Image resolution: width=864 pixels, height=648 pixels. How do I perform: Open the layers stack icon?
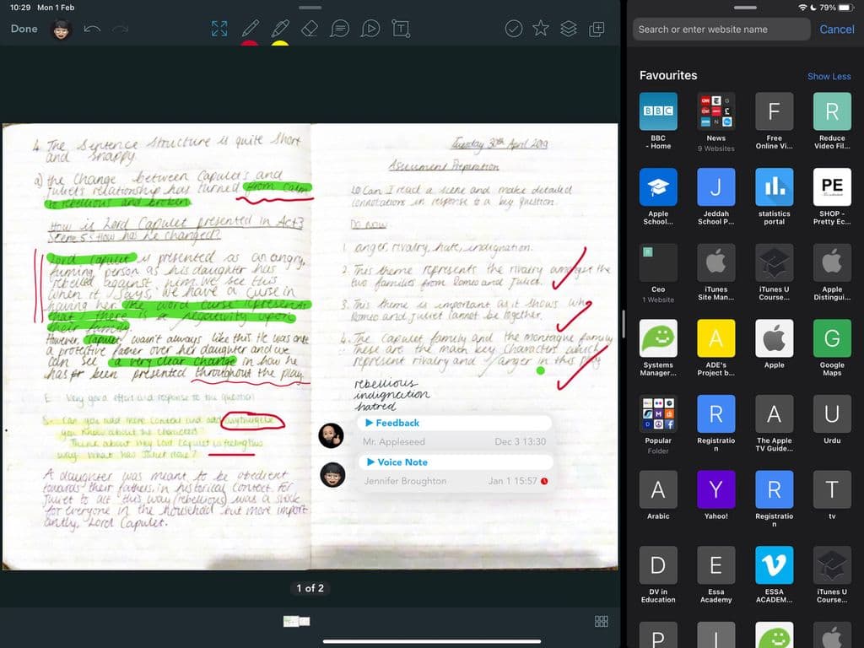point(569,29)
